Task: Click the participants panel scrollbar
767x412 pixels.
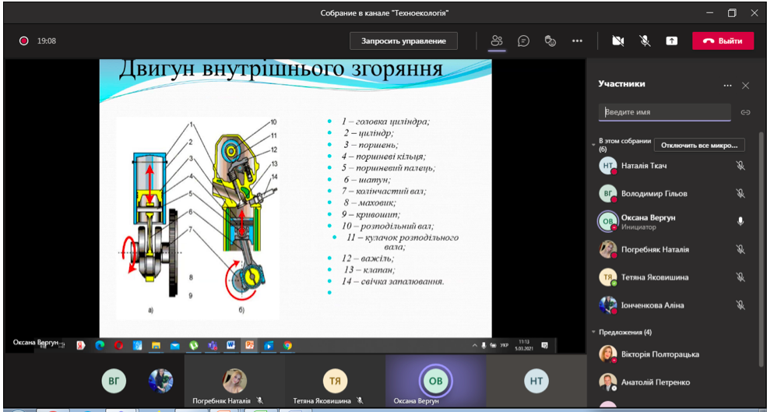Action: point(761,248)
